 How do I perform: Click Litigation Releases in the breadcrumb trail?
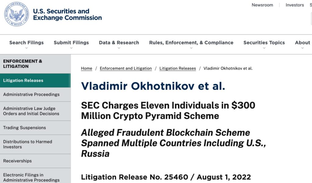[x=178, y=68]
